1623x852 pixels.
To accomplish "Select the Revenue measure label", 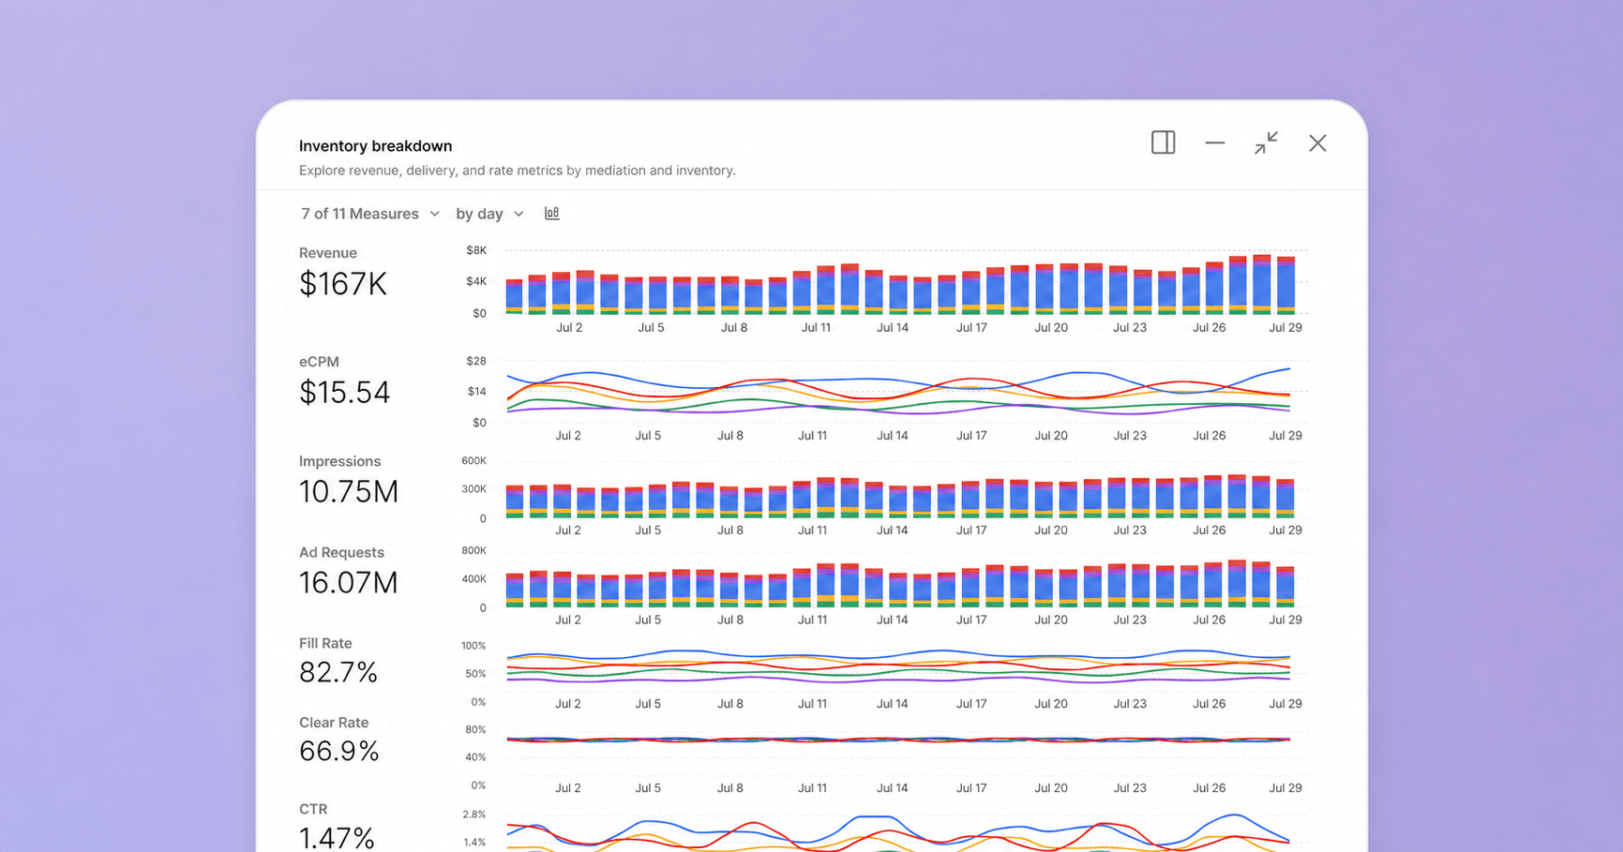I will coord(327,253).
